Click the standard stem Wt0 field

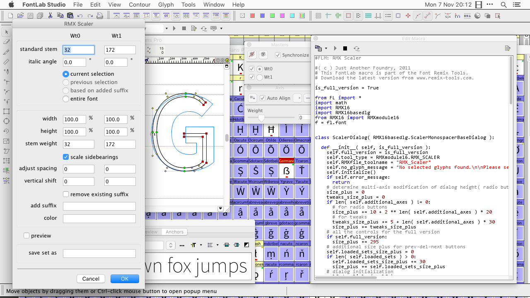[x=78, y=49]
